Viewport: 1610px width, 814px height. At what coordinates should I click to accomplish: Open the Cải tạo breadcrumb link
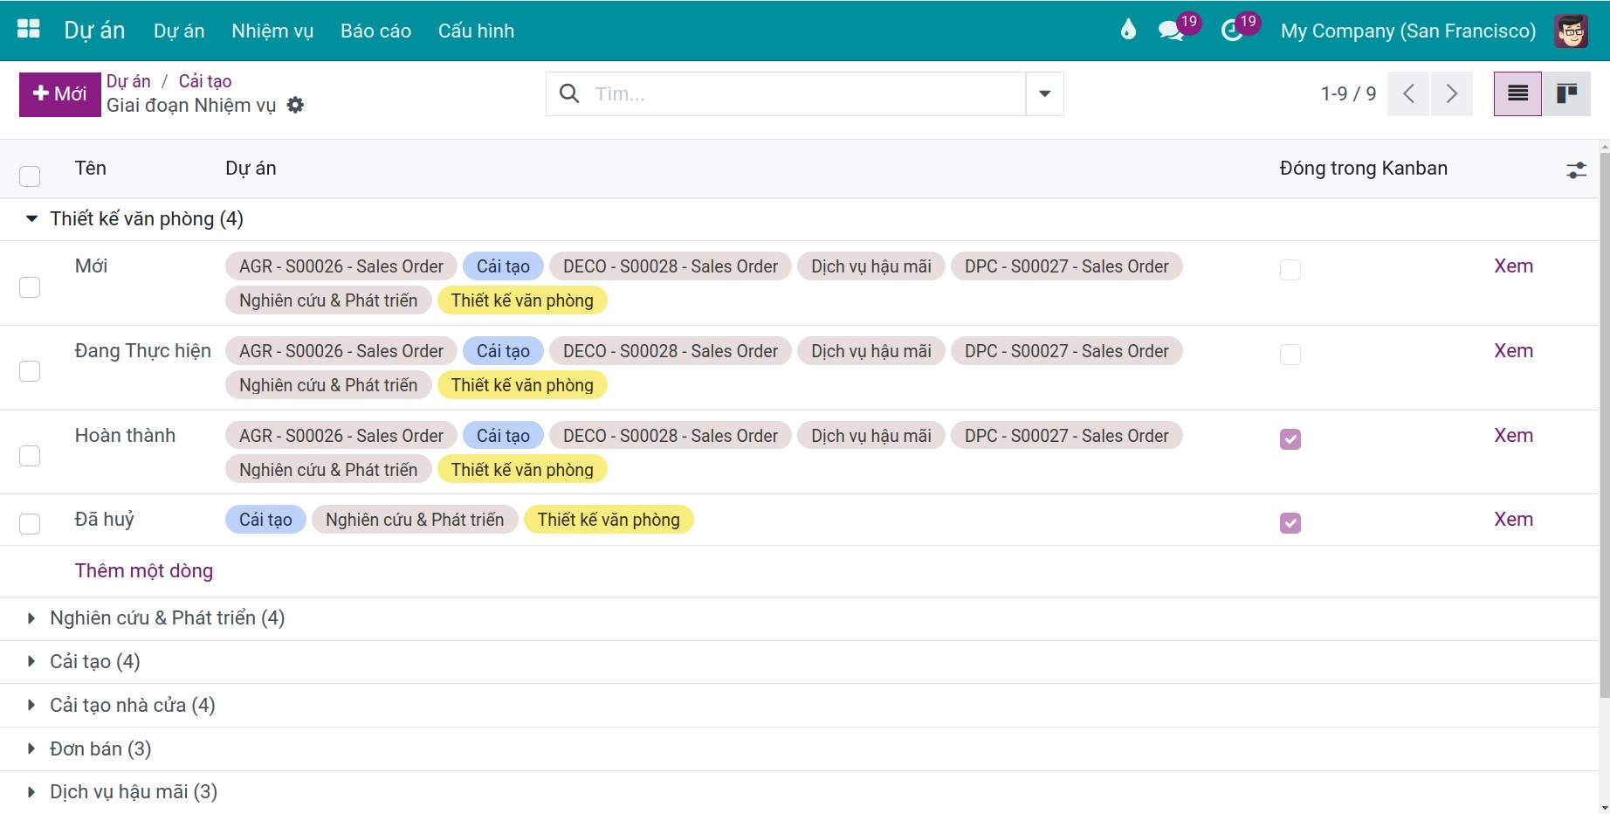coord(205,81)
